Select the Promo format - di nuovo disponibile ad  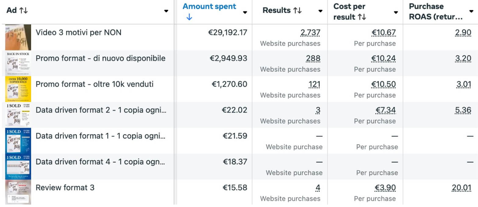101,58
